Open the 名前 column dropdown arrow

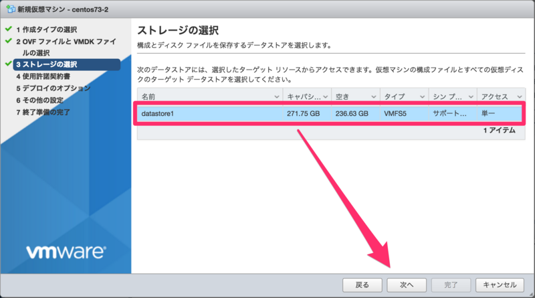[277, 97]
